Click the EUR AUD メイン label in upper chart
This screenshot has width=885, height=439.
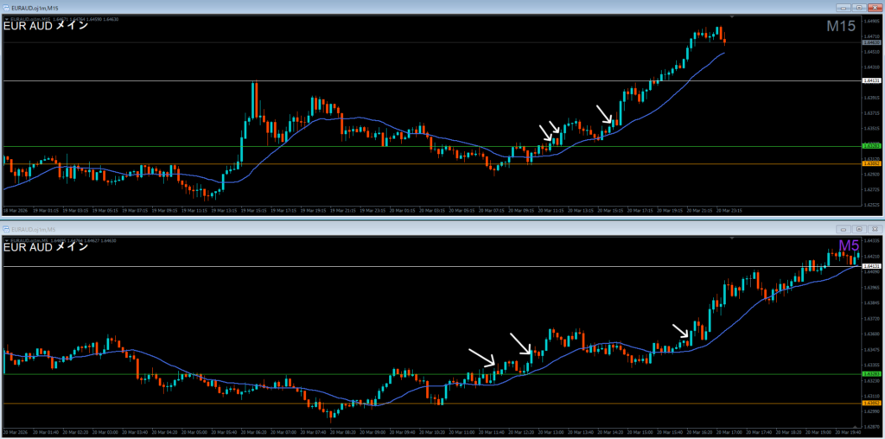tap(45, 26)
